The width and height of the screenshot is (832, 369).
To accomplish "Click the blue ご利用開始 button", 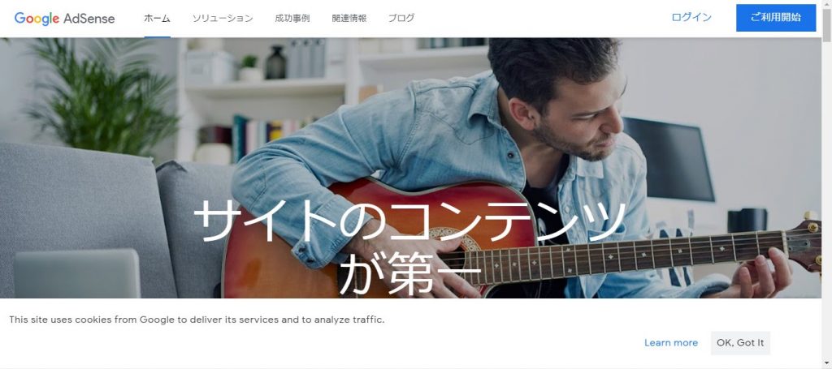I will point(776,18).
